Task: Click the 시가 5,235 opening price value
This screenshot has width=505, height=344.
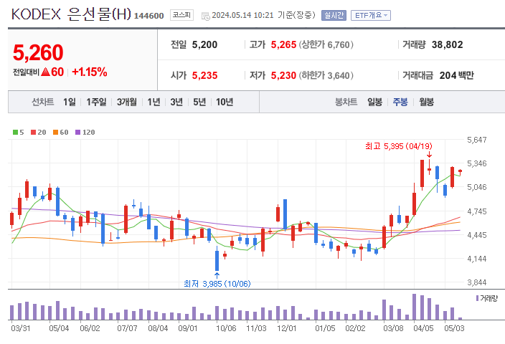Action: pos(205,76)
